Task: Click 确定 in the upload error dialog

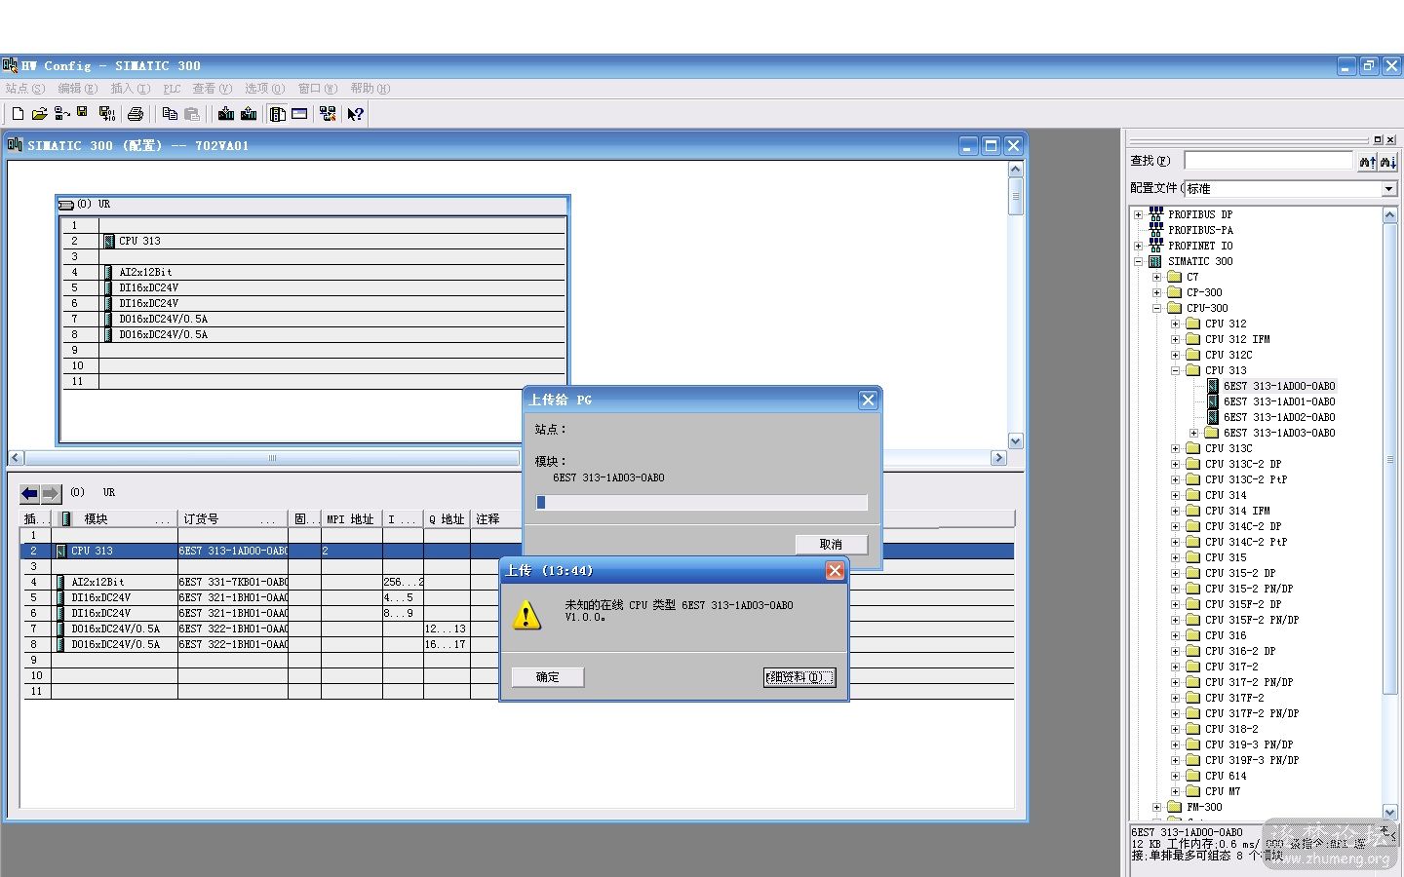Action: point(547,677)
